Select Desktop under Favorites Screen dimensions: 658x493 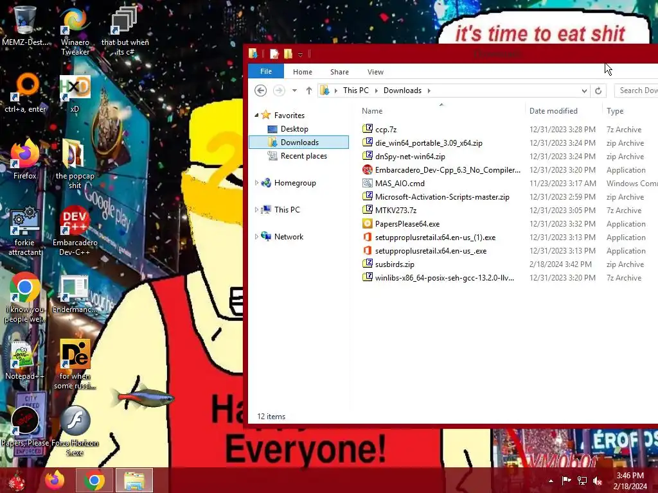coord(294,128)
